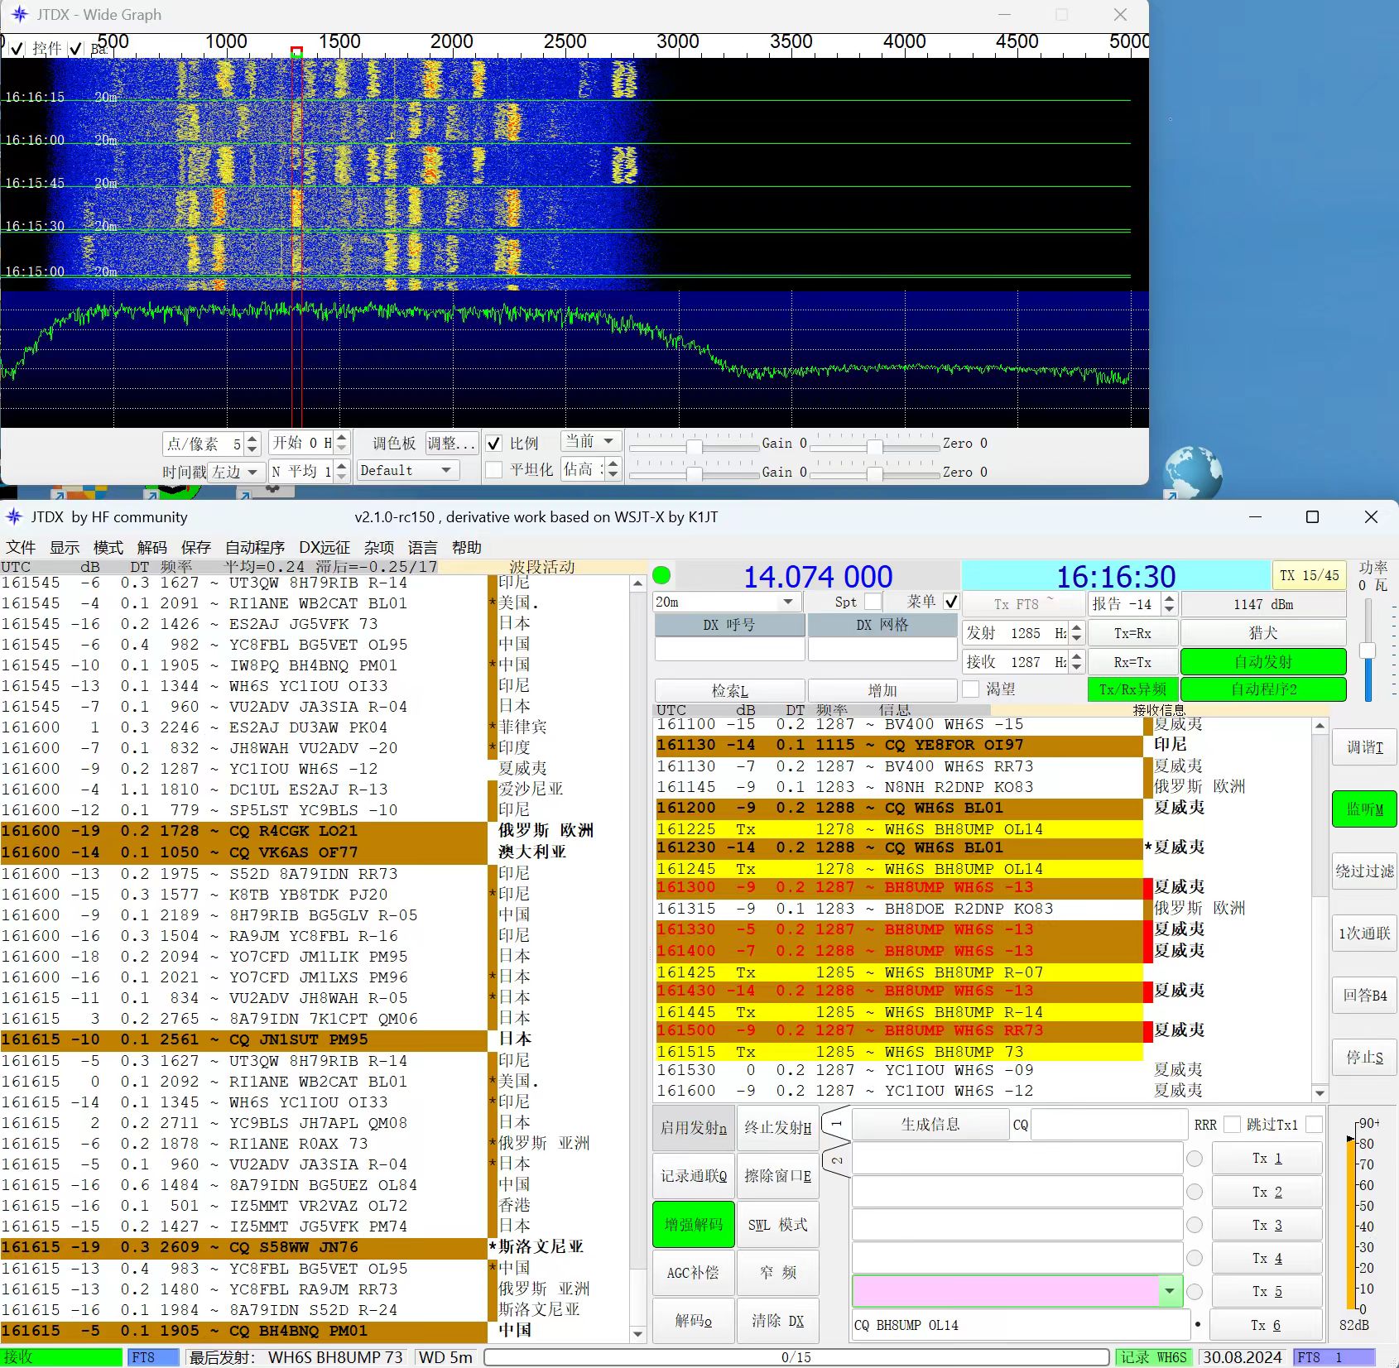Expand the pink Tx 5 message dropdown

tap(1170, 1291)
